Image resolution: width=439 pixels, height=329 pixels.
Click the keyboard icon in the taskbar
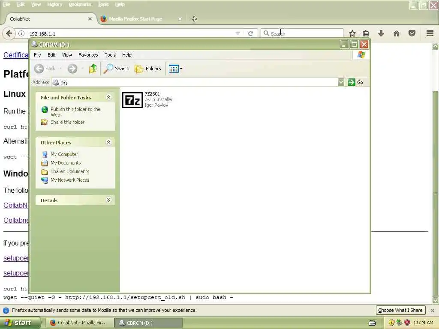coord(372,323)
